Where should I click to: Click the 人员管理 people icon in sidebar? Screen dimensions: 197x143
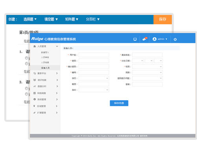pos(35,46)
